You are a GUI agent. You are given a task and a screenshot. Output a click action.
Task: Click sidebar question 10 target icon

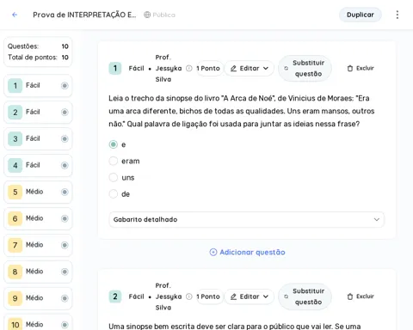pyautogui.click(x=65, y=325)
